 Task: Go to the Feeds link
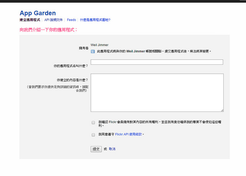coord(71,20)
